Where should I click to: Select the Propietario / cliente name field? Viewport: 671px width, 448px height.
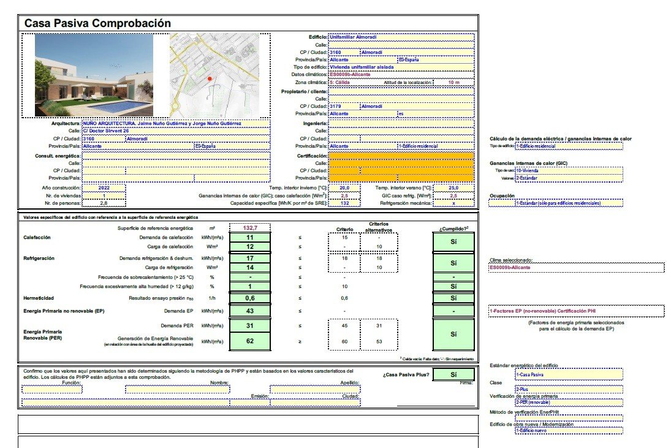click(401, 91)
